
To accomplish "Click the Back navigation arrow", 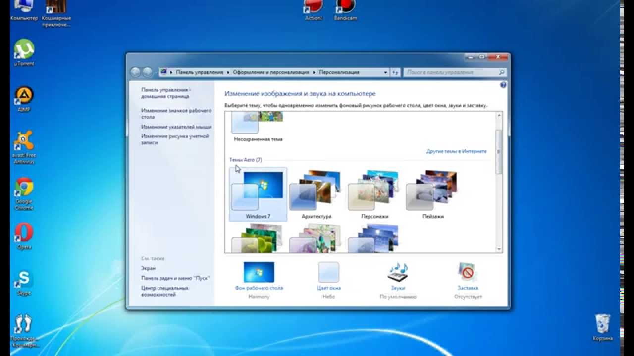I will click(x=136, y=72).
